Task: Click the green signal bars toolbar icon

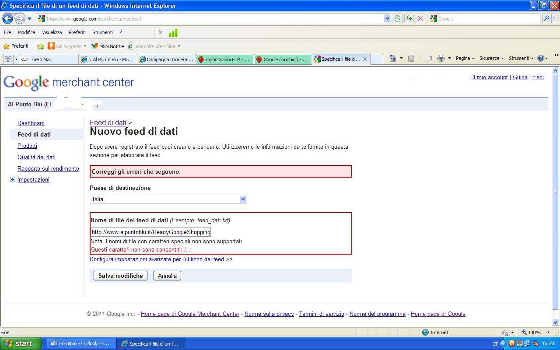Action: pyautogui.click(x=173, y=33)
